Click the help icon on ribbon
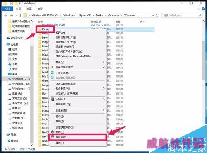Image resolution: width=207 pixels, height=153 pixels. [x=203, y=9]
